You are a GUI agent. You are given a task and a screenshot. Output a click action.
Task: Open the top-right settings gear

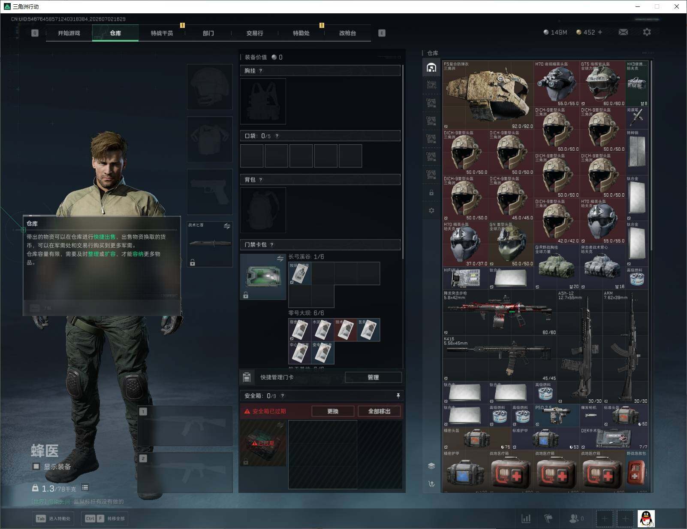pyautogui.click(x=647, y=32)
